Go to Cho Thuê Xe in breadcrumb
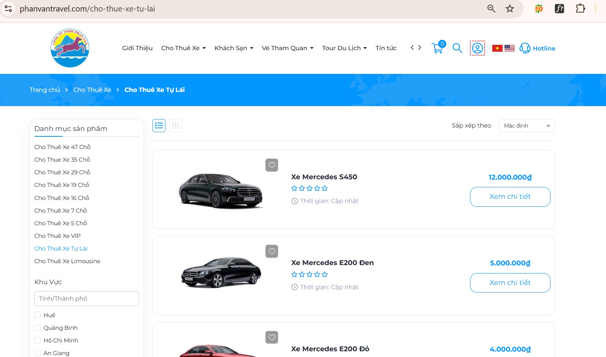Screen dimensions: 606x357 pyautogui.click(x=92, y=90)
